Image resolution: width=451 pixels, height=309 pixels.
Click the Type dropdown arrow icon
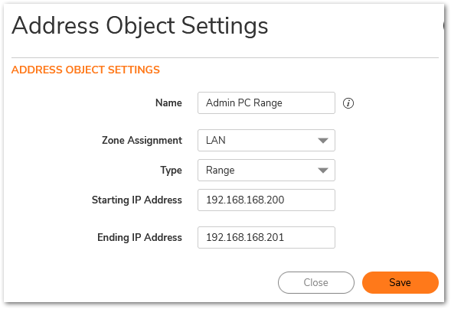323,171
